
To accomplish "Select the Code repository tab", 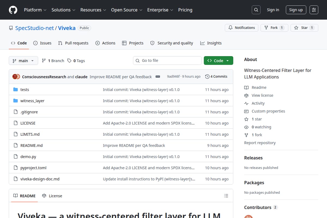I will pyautogui.click(x=19, y=43).
